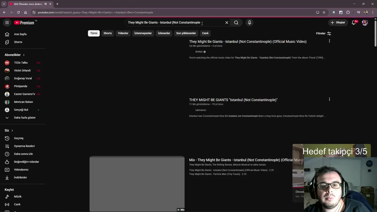Open more options for tubmanss video

(329, 99)
